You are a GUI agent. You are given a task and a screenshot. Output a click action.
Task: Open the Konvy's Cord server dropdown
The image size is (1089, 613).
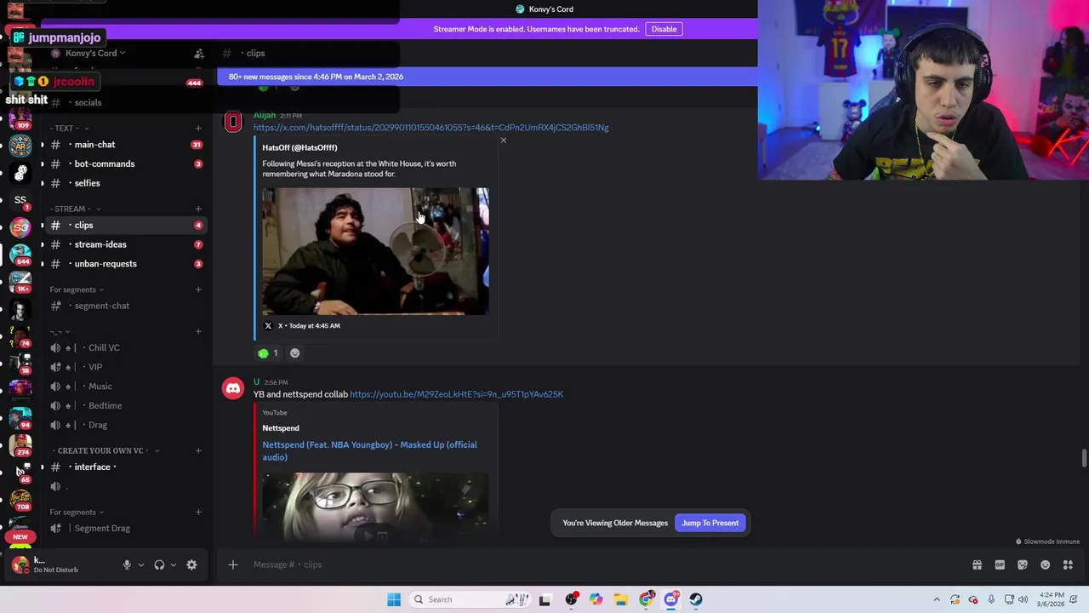pyautogui.click(x=95, y=53)
